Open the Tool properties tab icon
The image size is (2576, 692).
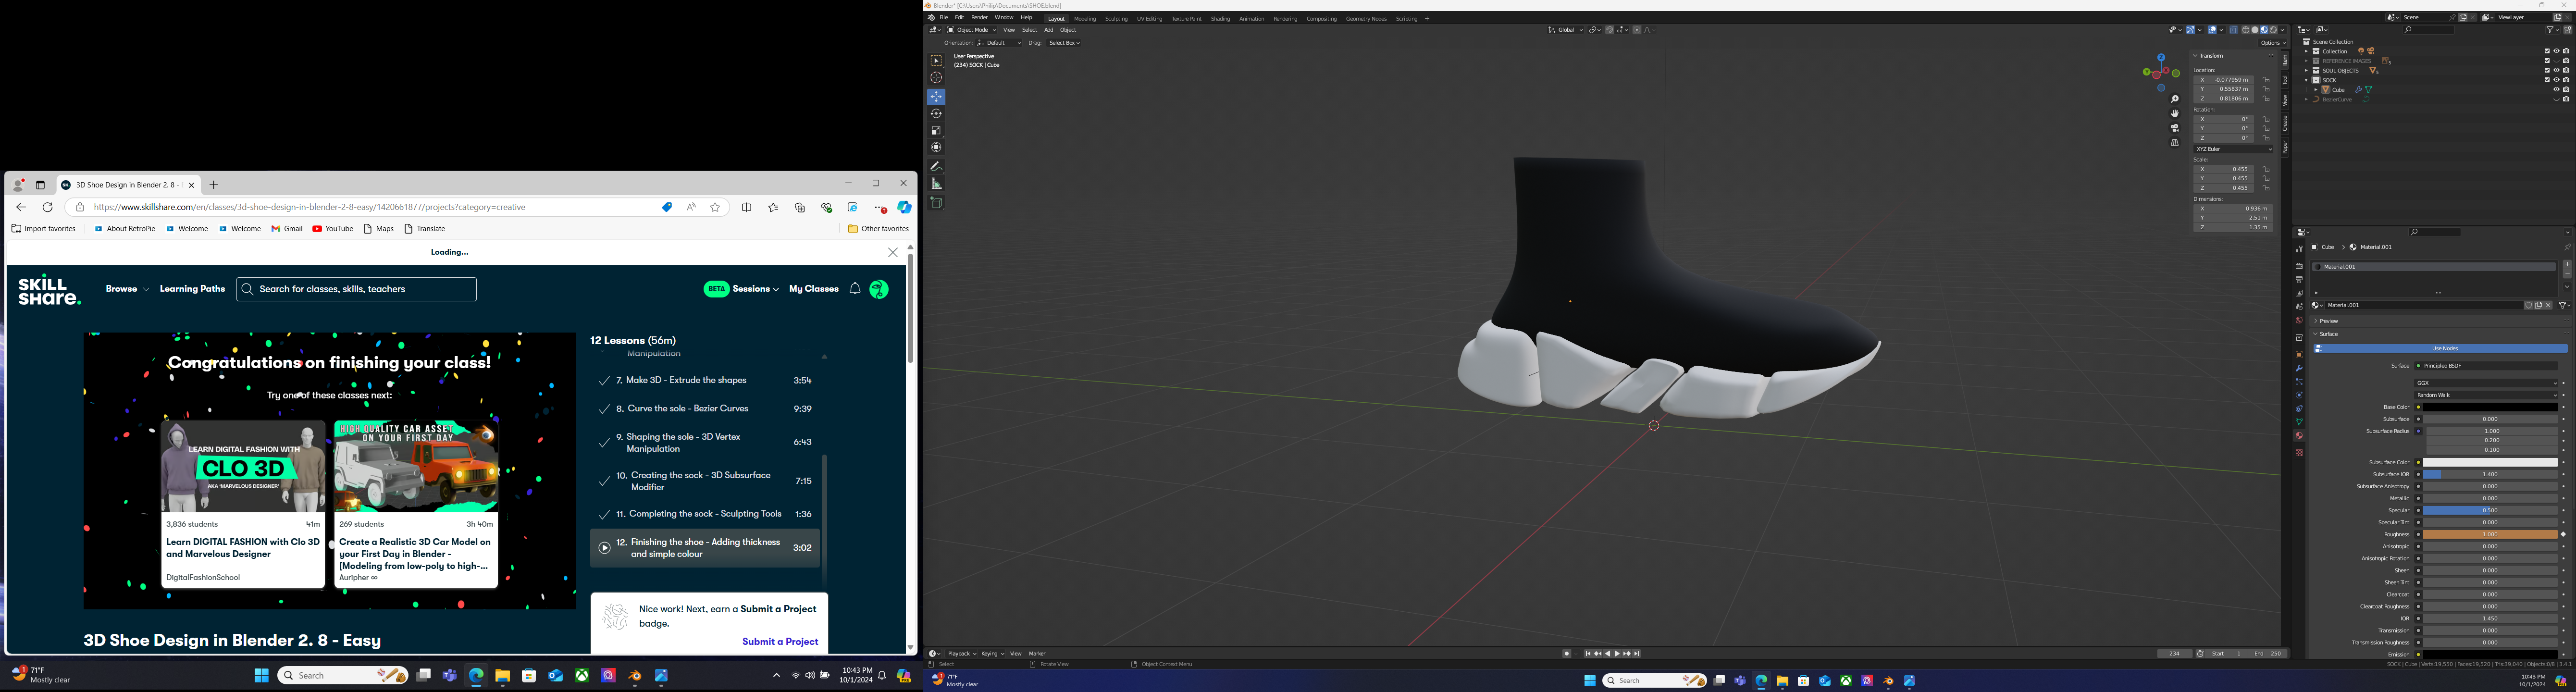pos(2300,249)
